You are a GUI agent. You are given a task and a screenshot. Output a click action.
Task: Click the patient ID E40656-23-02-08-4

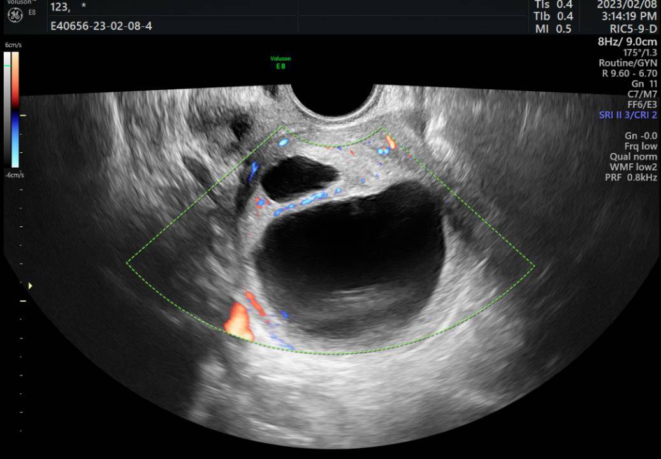click(x=101, y=26)
